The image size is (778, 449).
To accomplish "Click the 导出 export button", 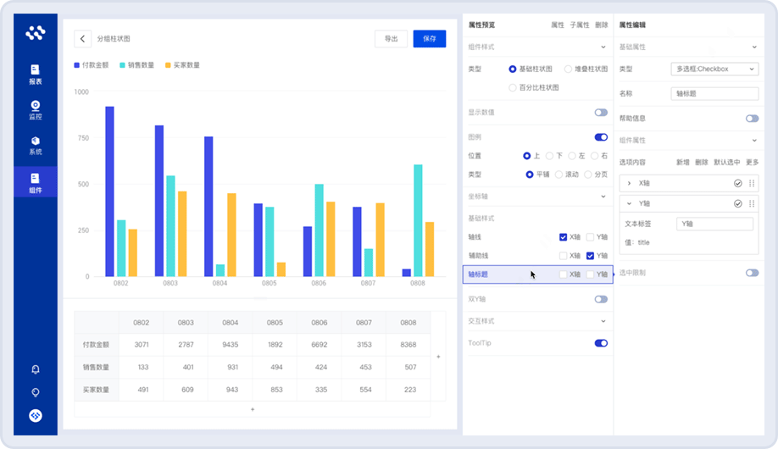I will point(391,39).
